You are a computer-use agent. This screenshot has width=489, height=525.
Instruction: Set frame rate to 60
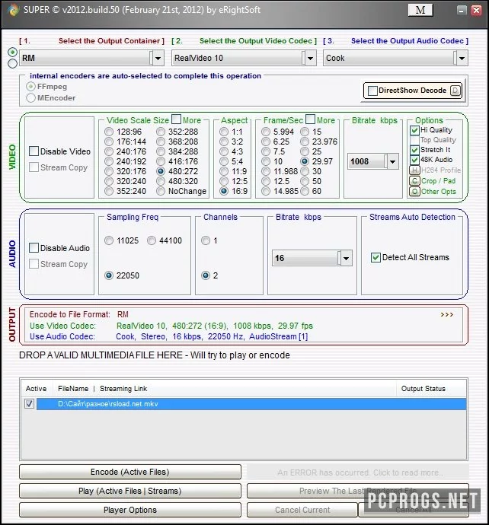pos(305,191)
